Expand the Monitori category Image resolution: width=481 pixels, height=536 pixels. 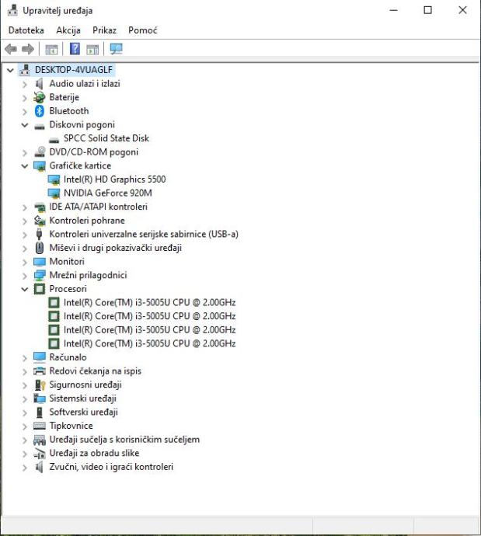(25, 262)
